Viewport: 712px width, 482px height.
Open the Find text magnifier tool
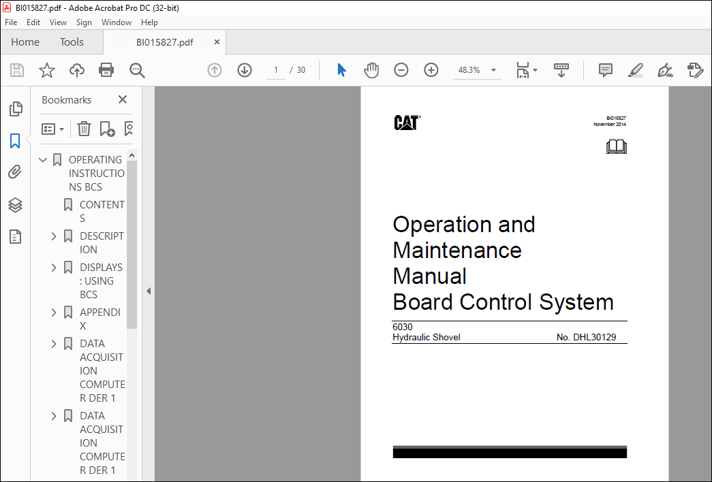coord(137,70)
